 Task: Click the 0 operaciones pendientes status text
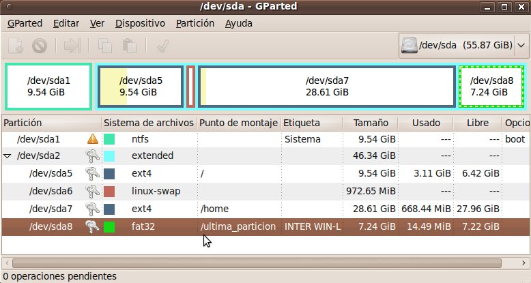click(59, 276)
